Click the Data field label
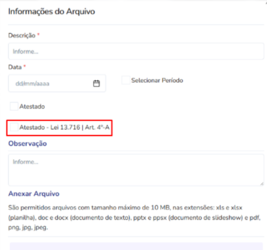267x250 pixels. coord(15,67)
